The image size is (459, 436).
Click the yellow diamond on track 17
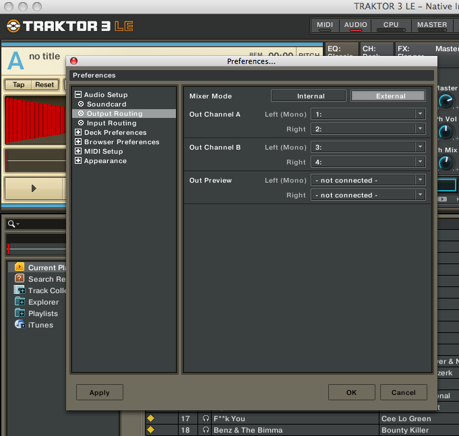(150, 418)
